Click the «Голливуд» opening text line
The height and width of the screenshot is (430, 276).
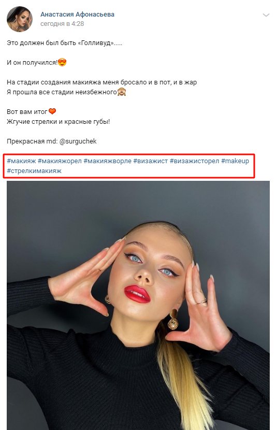(x=64, y=43)
